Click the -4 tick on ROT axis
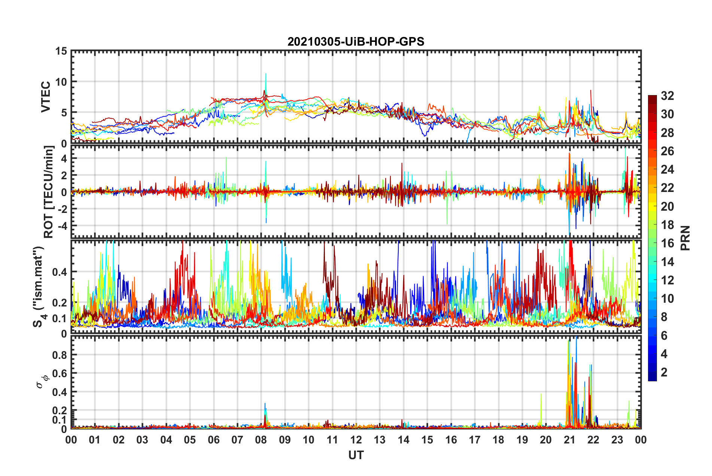Viewport: 712px width, 476px height. [62, 226]
